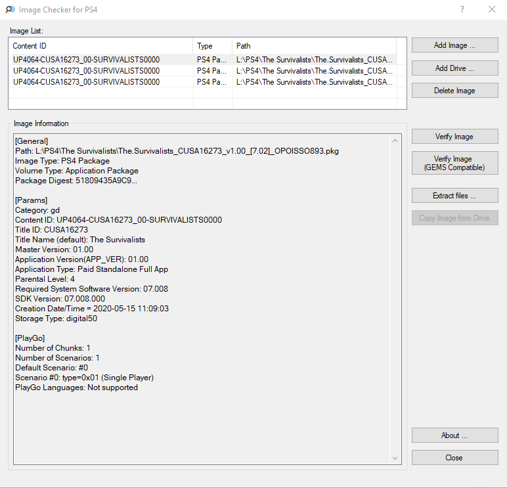
Task: Click the Close button at bottom right
Action: (454, 458)
